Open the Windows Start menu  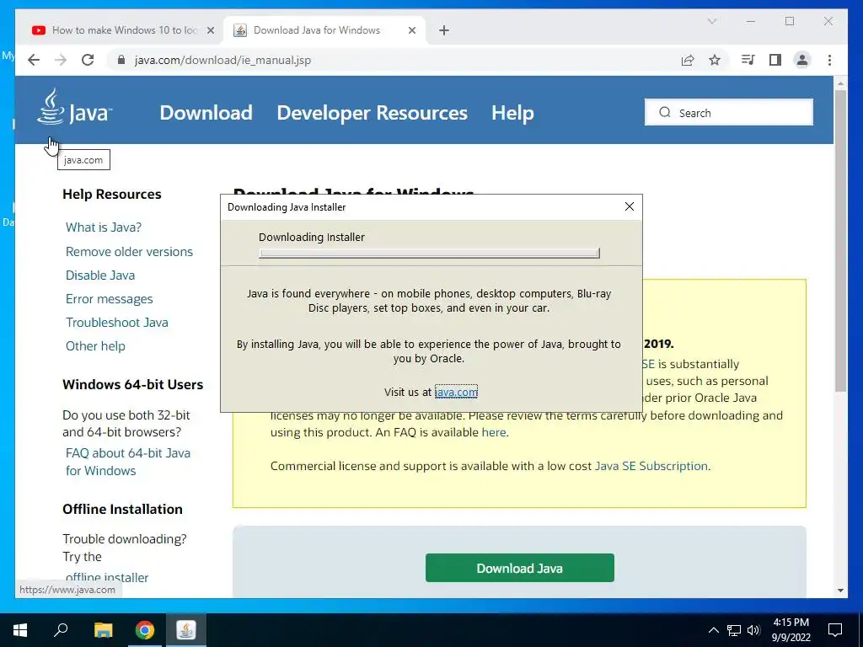tap(20, 630)
